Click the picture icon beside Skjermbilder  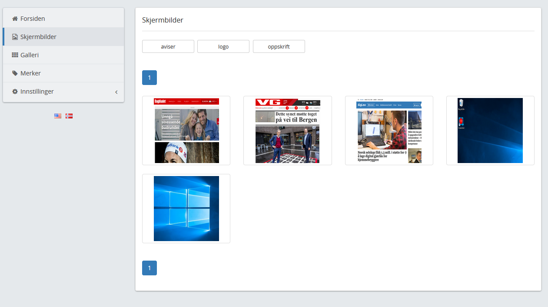pos(15,37)
